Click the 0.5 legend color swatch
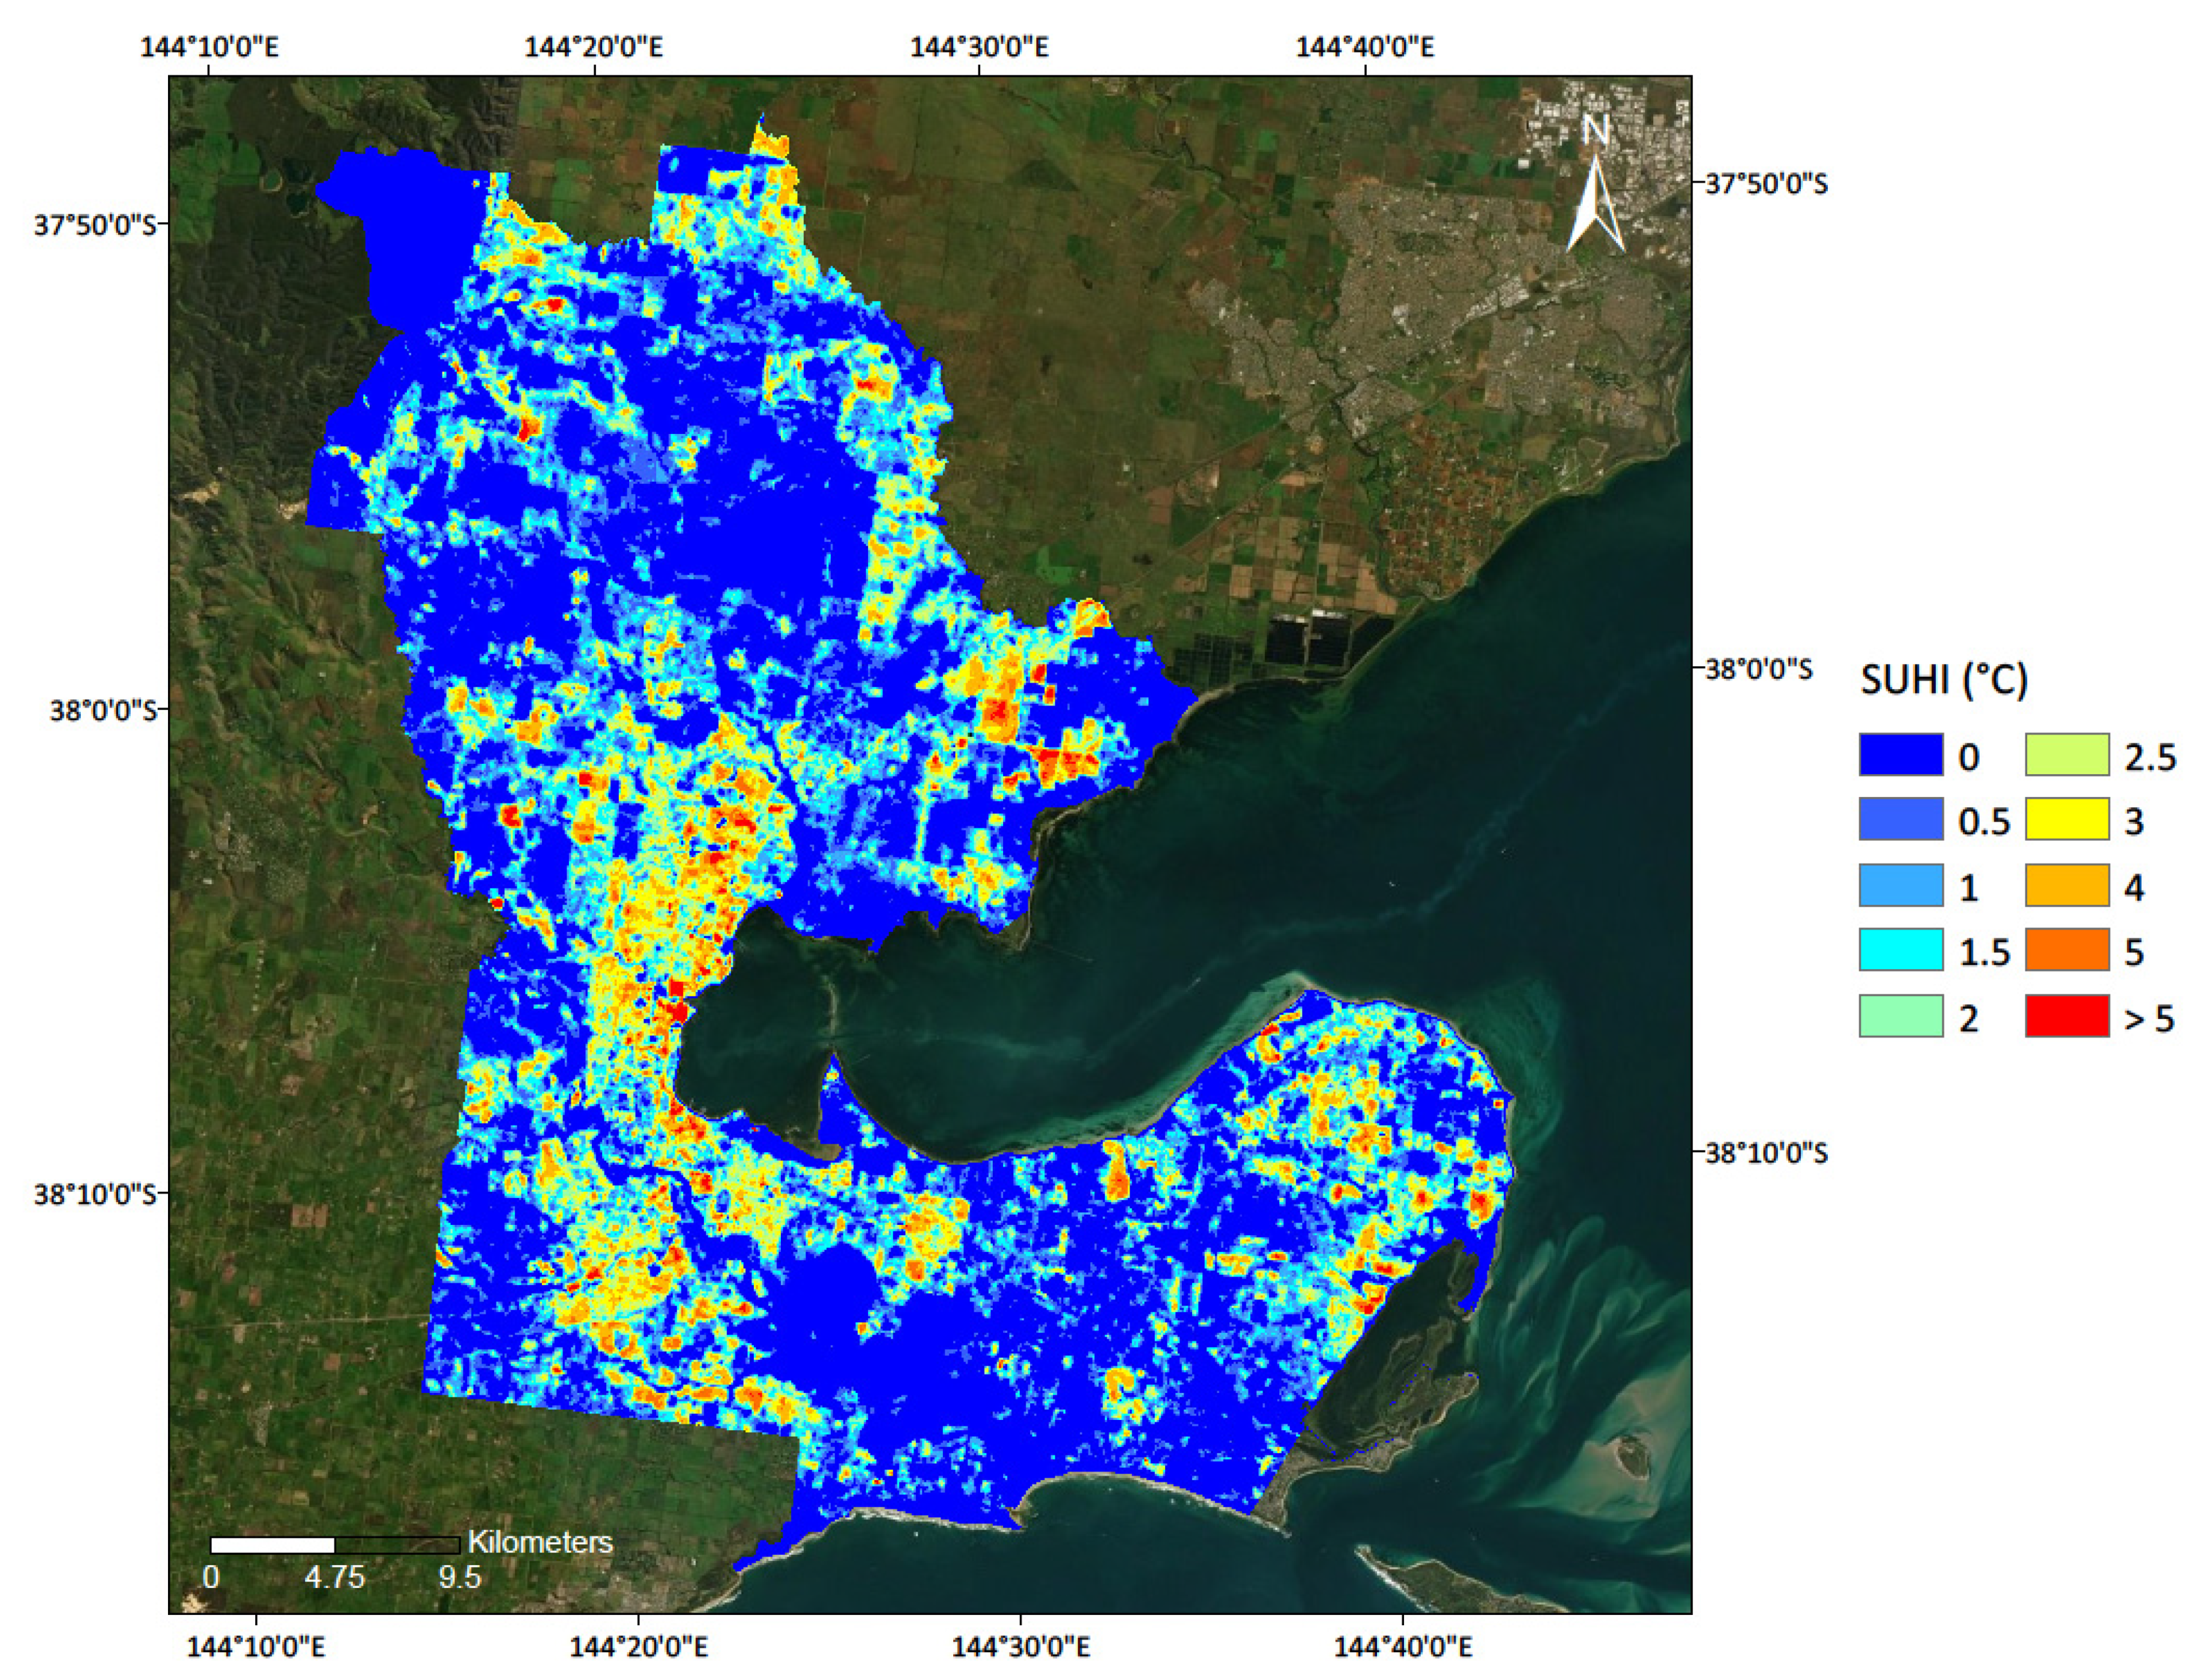The height and width of the screenshot is (1680, 2212). click(x=1900, y=819)
